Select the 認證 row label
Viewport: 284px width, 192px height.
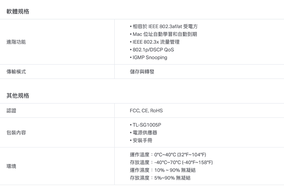coord(11,111)
